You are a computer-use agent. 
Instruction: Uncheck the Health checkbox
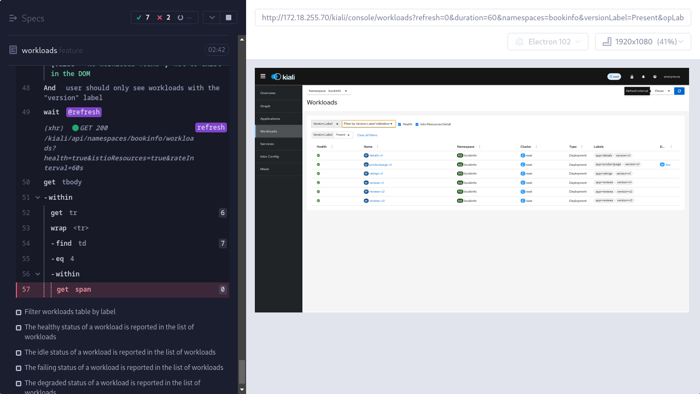click(400, 124)
